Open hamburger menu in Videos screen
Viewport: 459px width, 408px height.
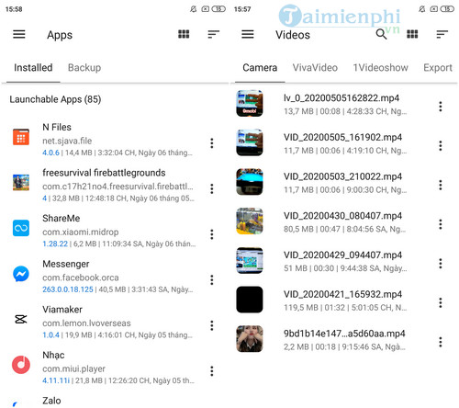point(248,34)
